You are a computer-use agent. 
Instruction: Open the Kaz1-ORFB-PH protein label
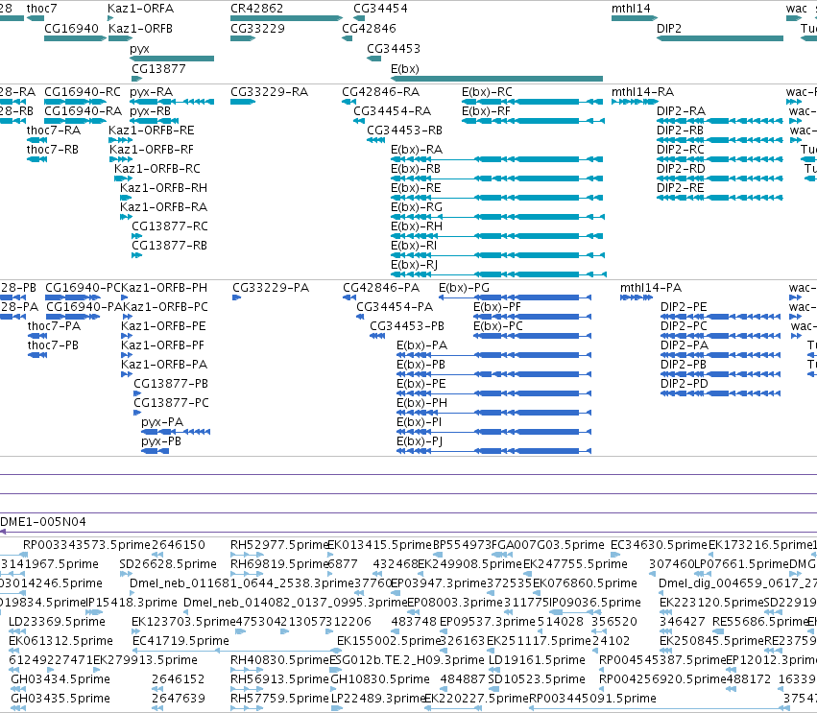[165, 288]
